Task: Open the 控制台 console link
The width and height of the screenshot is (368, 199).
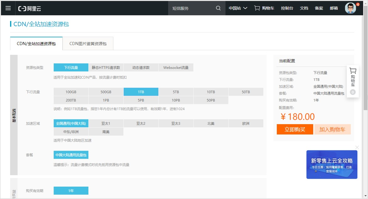Action: pyautogui.click(x=287, y=8)
